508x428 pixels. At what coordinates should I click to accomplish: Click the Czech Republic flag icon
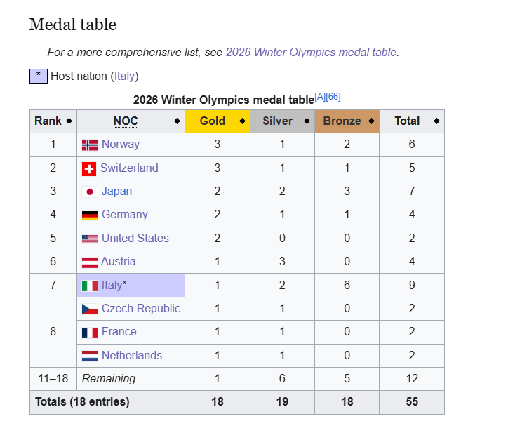coord(90,309)
